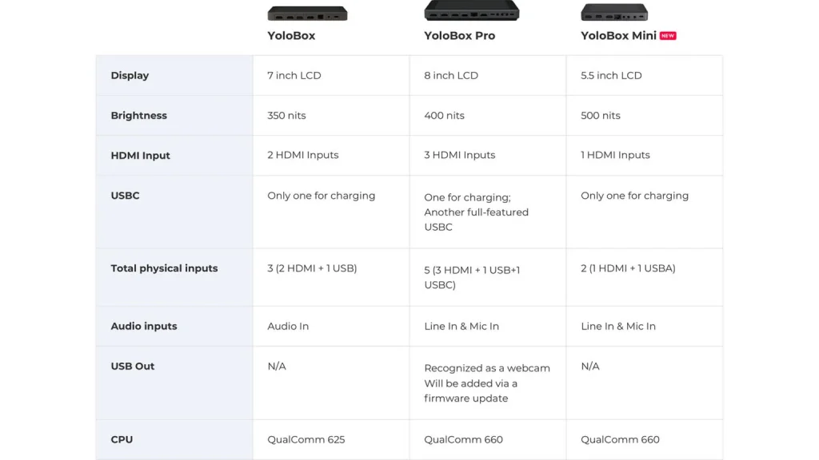Click the Brightness row label
Image resolution: width=819 pixels, height=460 pixels.
click(x=138, y=115)
